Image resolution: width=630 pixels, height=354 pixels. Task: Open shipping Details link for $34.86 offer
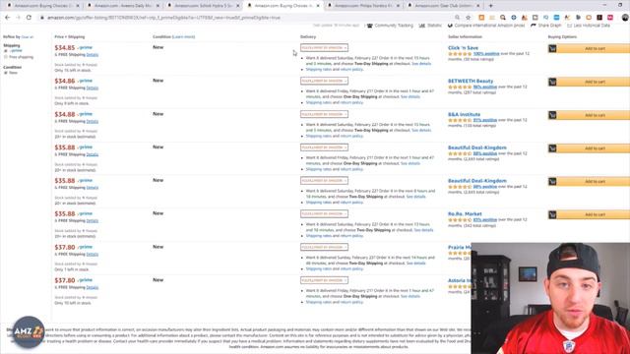pos(93,88)
